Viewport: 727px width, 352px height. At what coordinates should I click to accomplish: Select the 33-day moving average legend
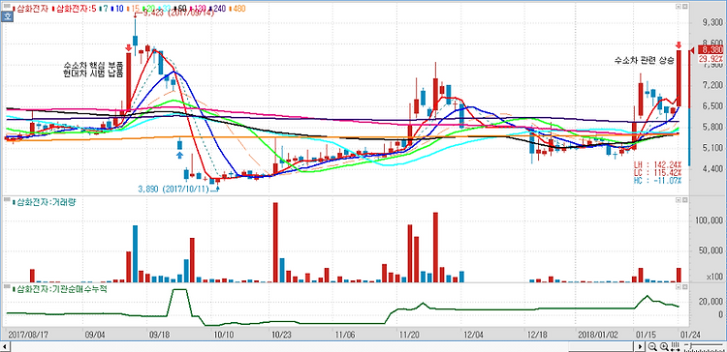[164, 9]
